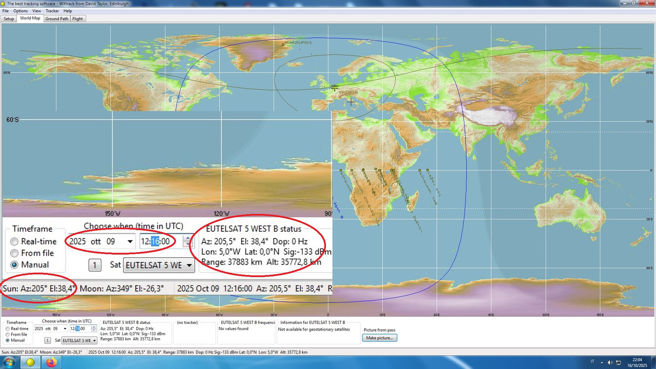Switch to the Ground Path tab
This screenshot has width=656, height=369.
pyautogui.click(x=56, y=19)
